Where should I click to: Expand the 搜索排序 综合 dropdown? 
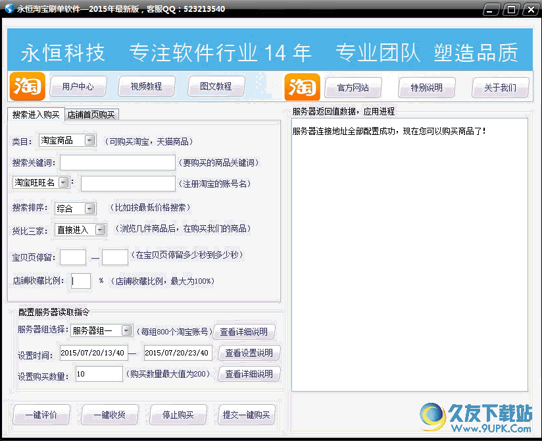coord(90,209)
